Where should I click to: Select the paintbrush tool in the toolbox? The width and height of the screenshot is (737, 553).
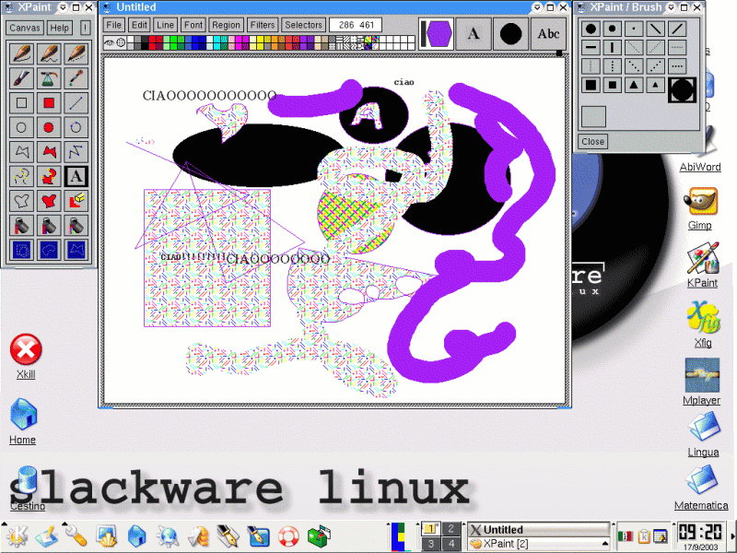[21, 78]
